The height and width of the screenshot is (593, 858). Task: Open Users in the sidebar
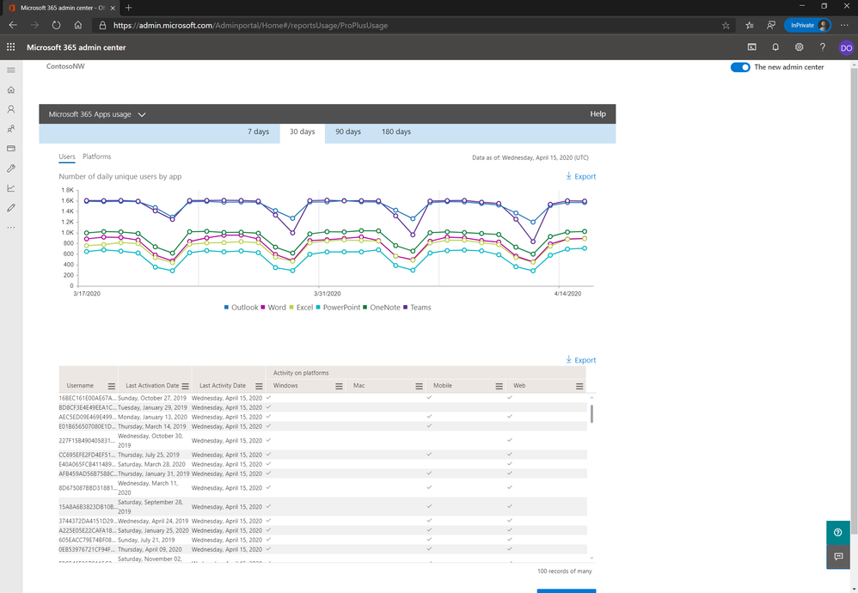(x=11, y=109)
